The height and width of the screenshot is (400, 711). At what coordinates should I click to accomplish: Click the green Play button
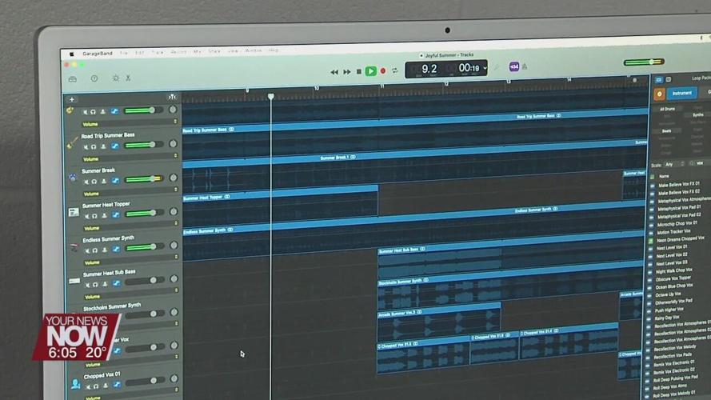tap(371, 71)
